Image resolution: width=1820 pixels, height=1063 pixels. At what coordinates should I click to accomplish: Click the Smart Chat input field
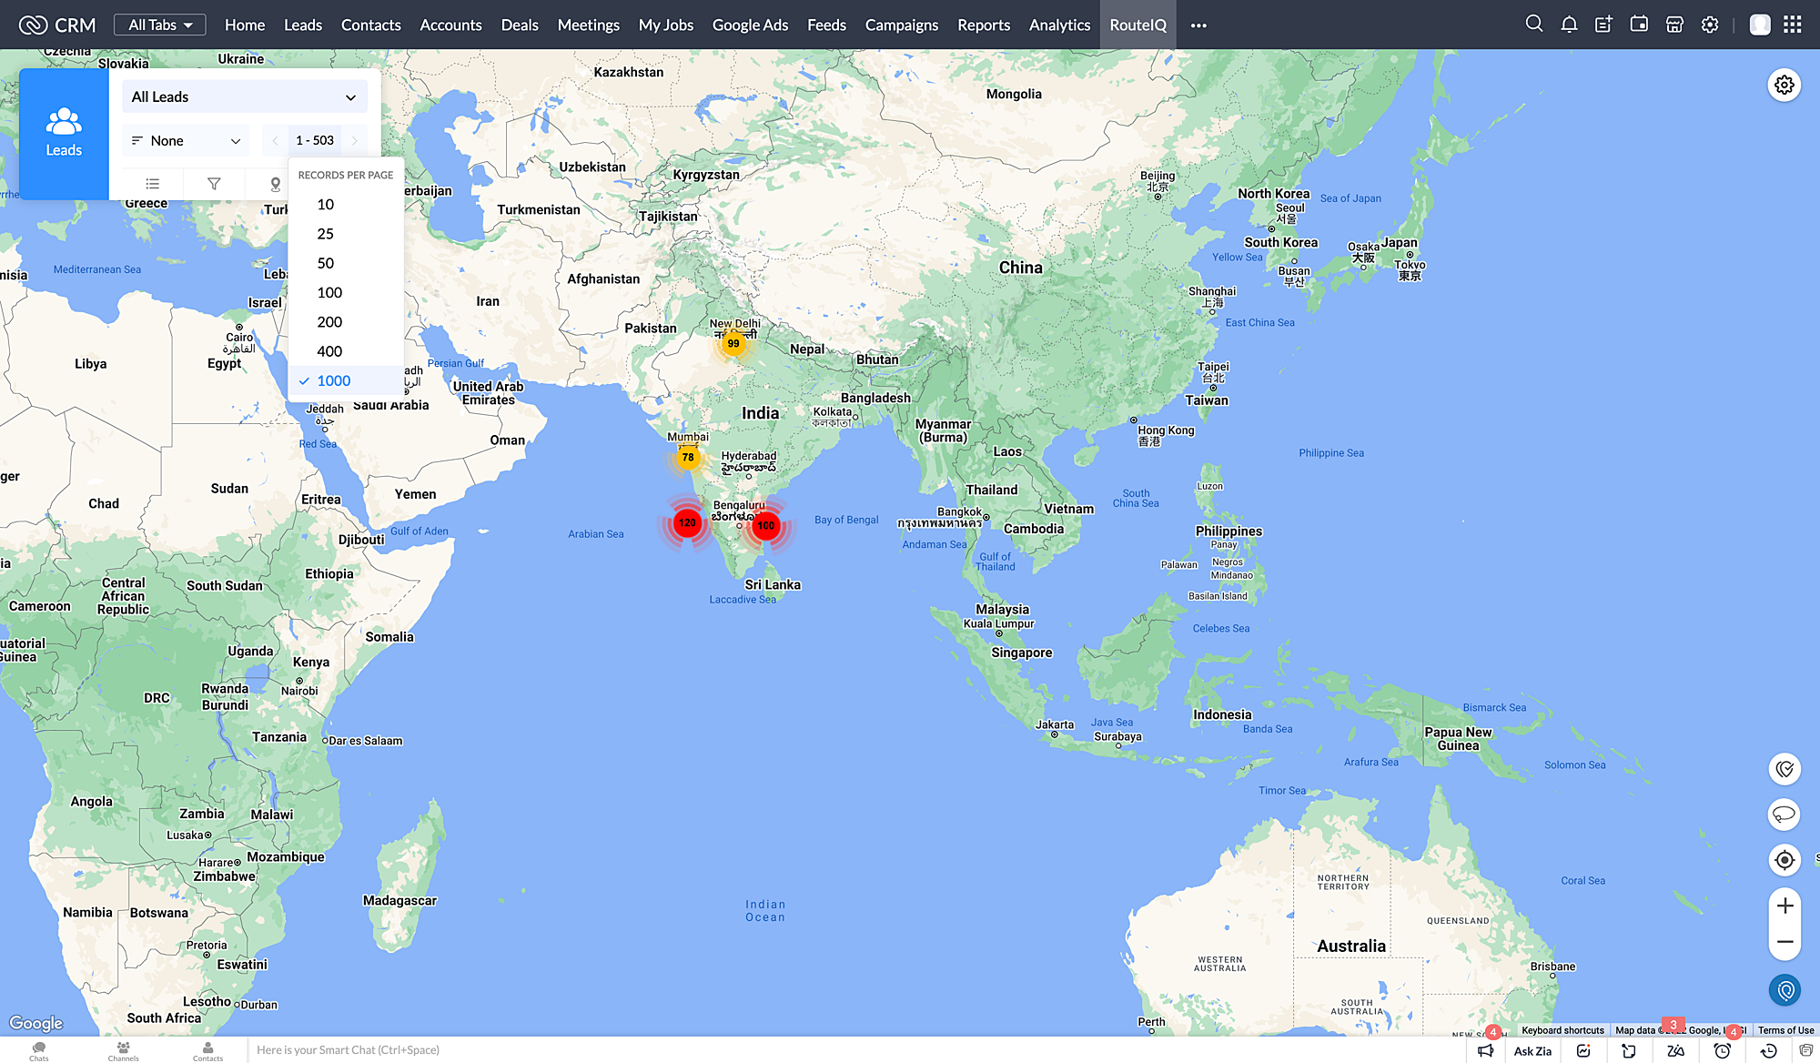[x=855, y=1050]
